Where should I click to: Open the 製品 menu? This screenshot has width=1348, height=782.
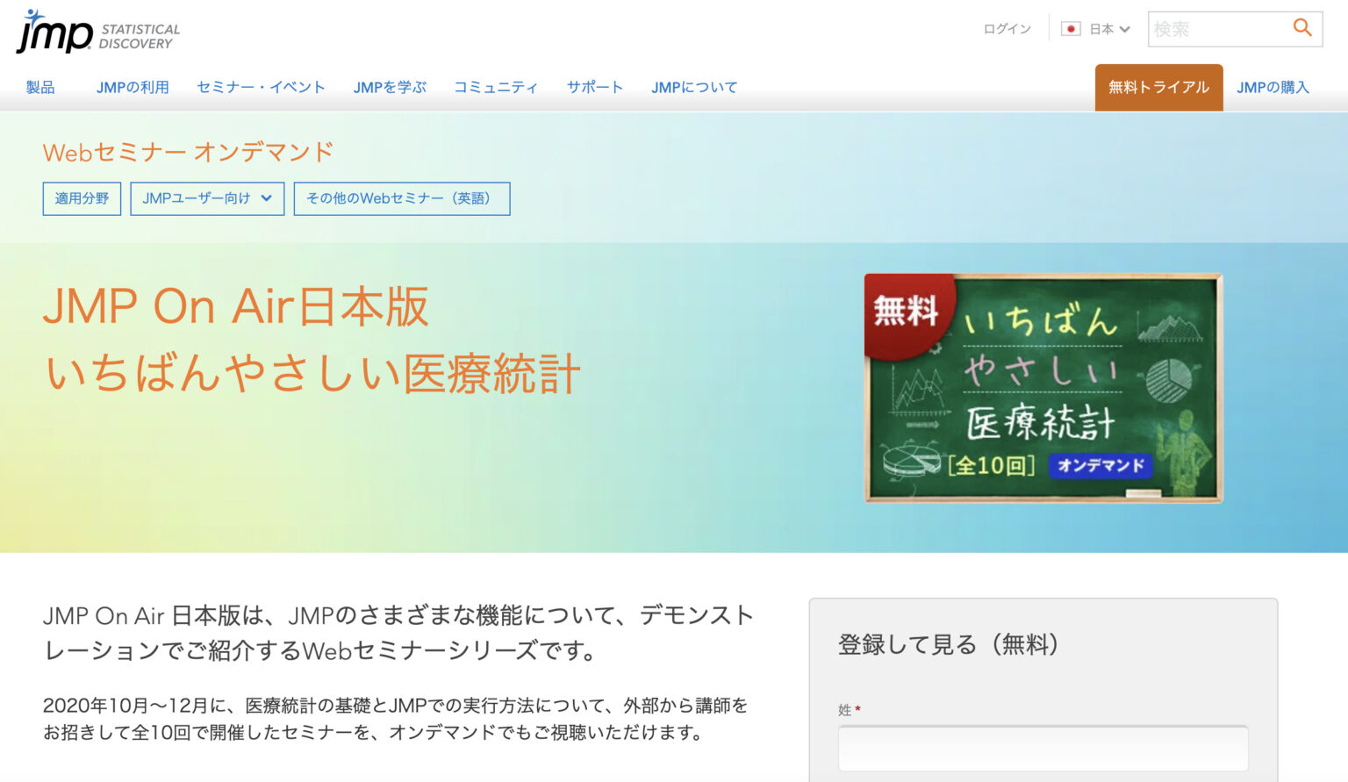[x=42, y=87]
